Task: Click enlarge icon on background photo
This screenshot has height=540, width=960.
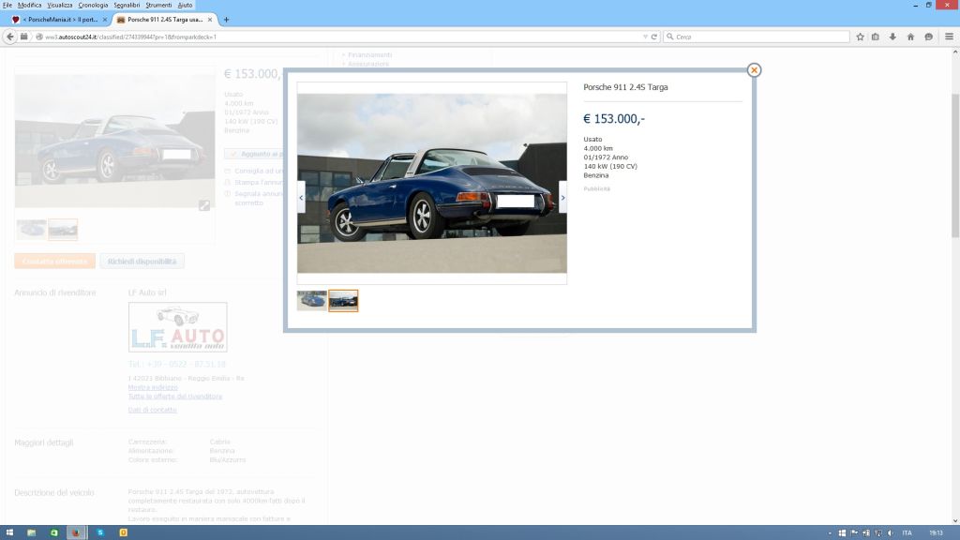Action: pos(203,205)
